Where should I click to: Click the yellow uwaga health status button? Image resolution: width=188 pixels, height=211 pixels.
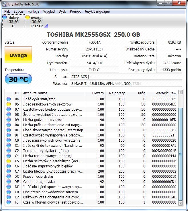pyautogui.click(x=18, y=55)
